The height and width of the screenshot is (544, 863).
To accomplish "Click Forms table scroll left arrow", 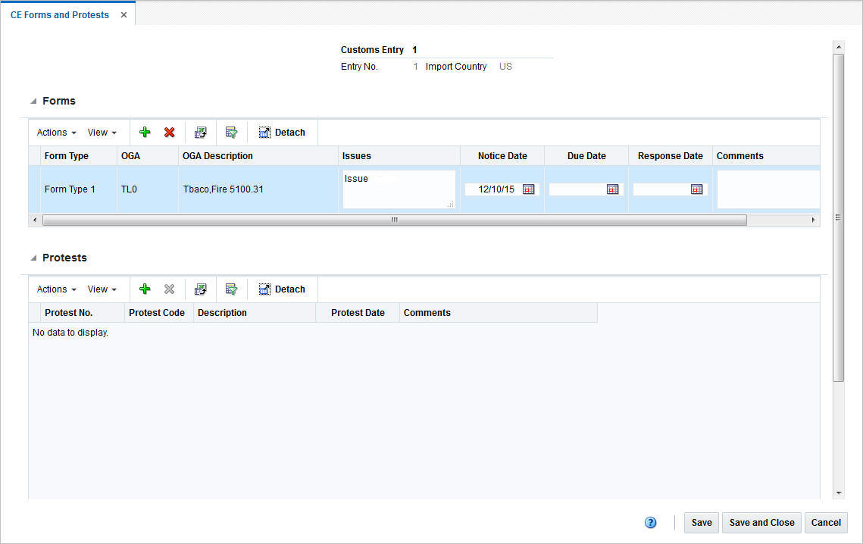I will 35,220.
